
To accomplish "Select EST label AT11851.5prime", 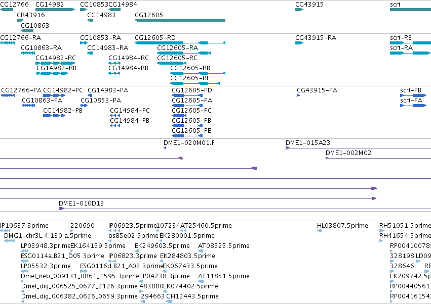I will (224, 276).
